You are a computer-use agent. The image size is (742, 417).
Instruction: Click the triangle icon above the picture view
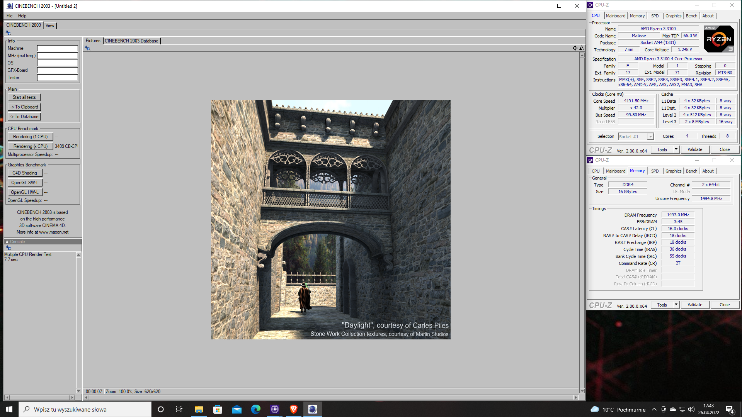[581, 48]
